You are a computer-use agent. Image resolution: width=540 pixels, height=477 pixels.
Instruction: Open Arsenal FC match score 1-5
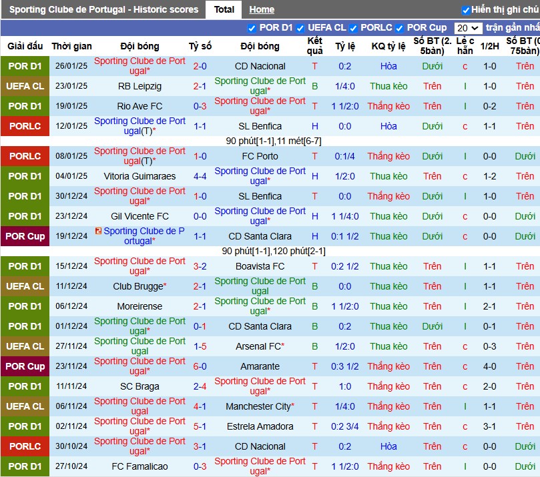pyautogui.click(x=200, y=346)
